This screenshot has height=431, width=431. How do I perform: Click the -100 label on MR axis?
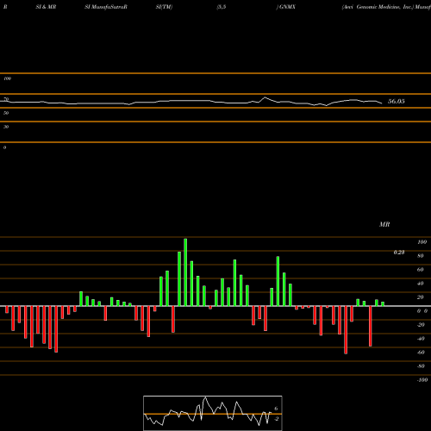tap(422, 380)
